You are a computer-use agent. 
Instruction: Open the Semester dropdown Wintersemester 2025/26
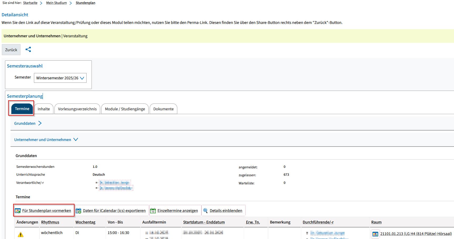pos(60,78)
